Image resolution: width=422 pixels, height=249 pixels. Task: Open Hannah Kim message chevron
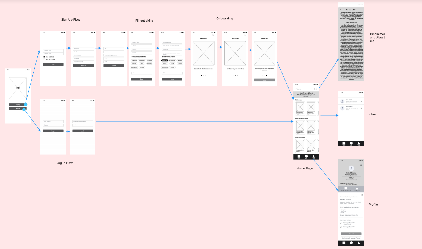tap(361, 108)
